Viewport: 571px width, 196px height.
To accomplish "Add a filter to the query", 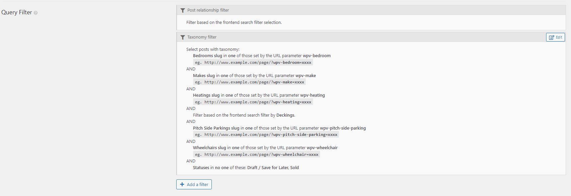I will 194,184.
